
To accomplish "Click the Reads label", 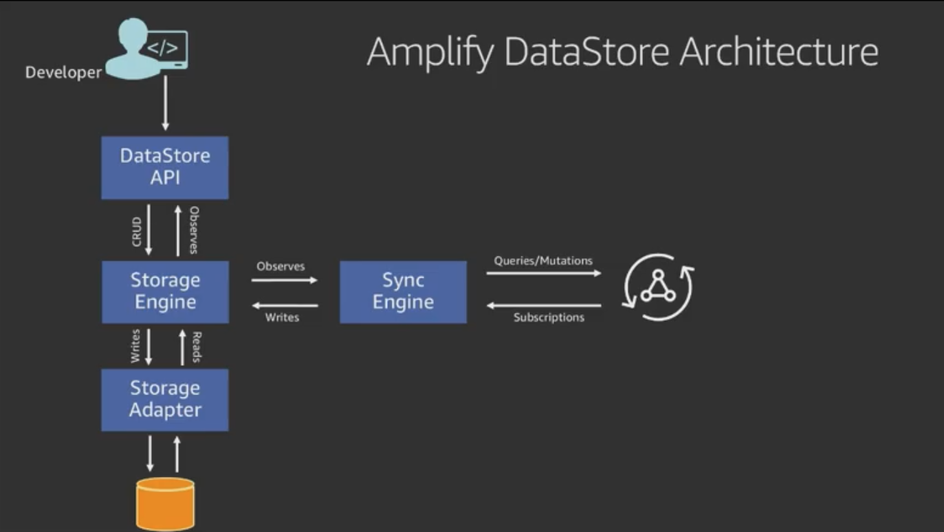I will click(195, 347).
